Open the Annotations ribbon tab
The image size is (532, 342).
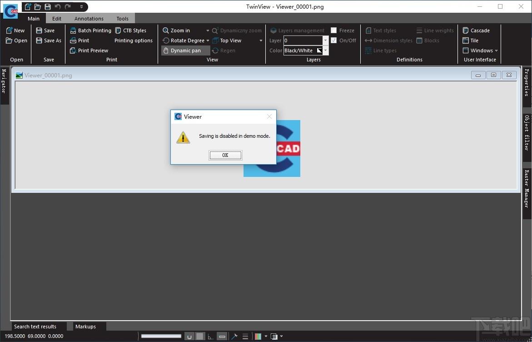pyautogui.click(x=89, y=18)
